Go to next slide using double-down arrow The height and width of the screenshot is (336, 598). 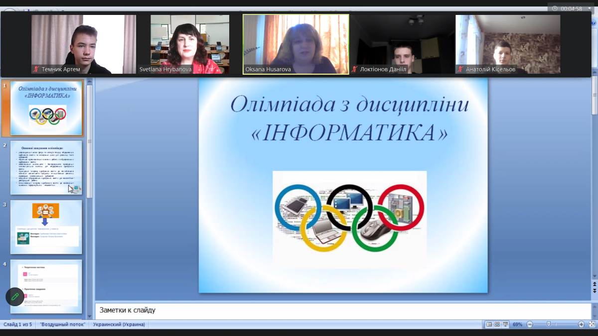coord(594,290)
